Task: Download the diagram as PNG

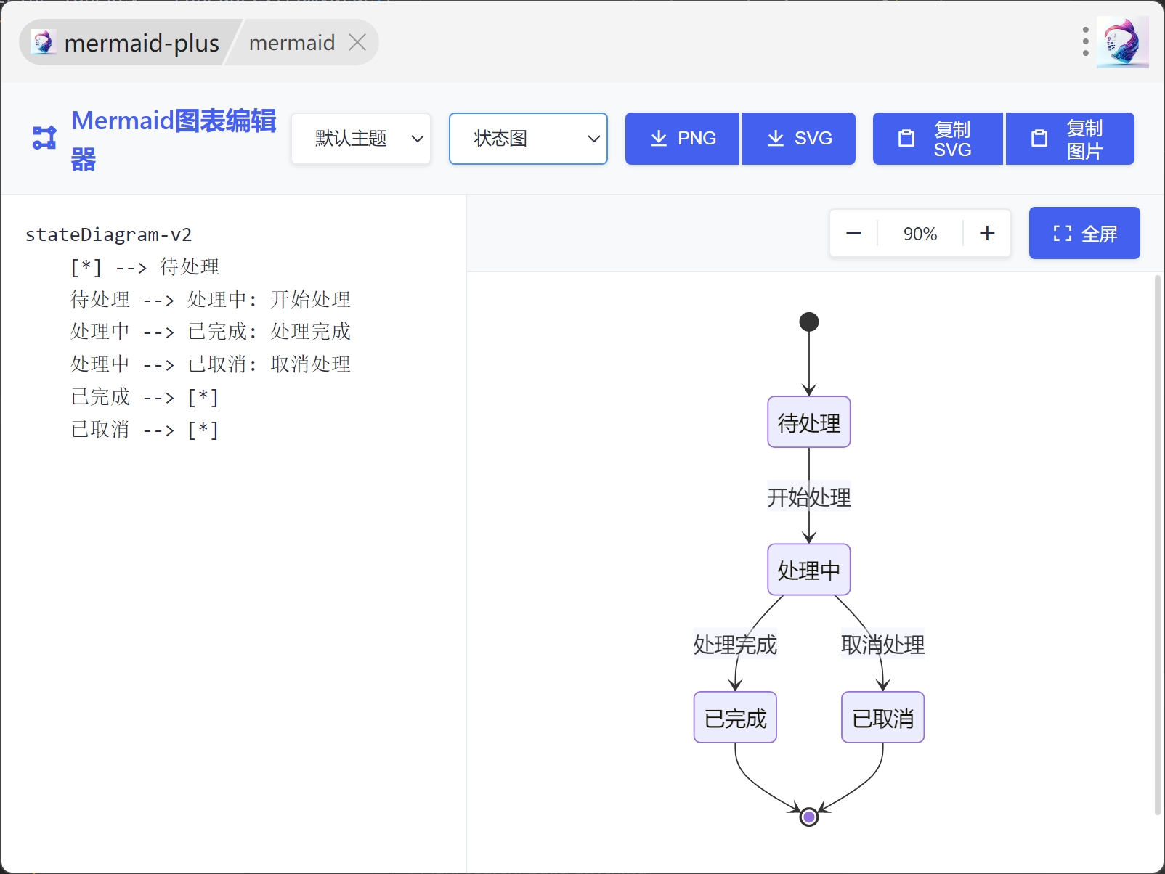Action: tap(682, 139)
